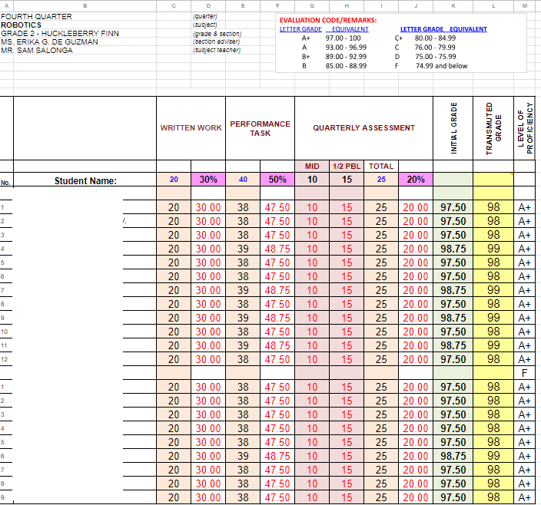Select the 76.00 - 79.99 range
The width and height of the screenshot is (541, 505).
point(435,48)
